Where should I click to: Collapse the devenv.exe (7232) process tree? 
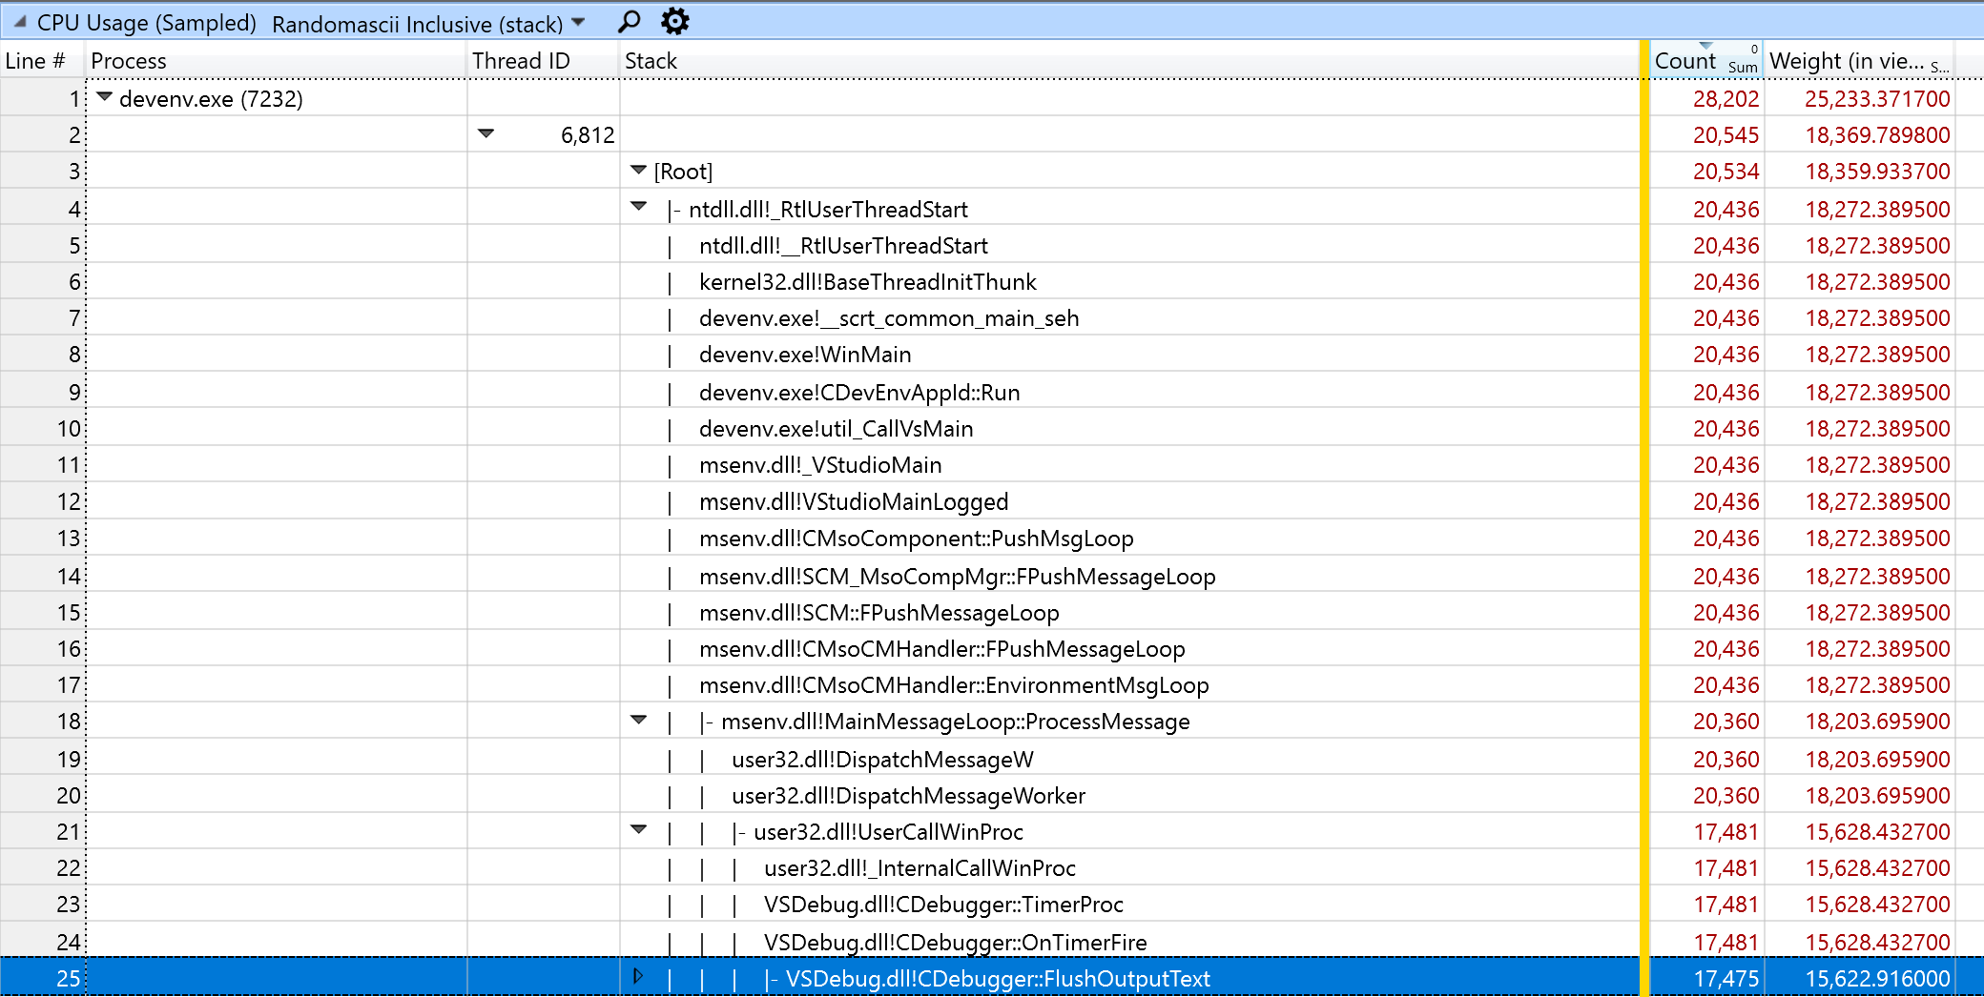tap(104, 96)
